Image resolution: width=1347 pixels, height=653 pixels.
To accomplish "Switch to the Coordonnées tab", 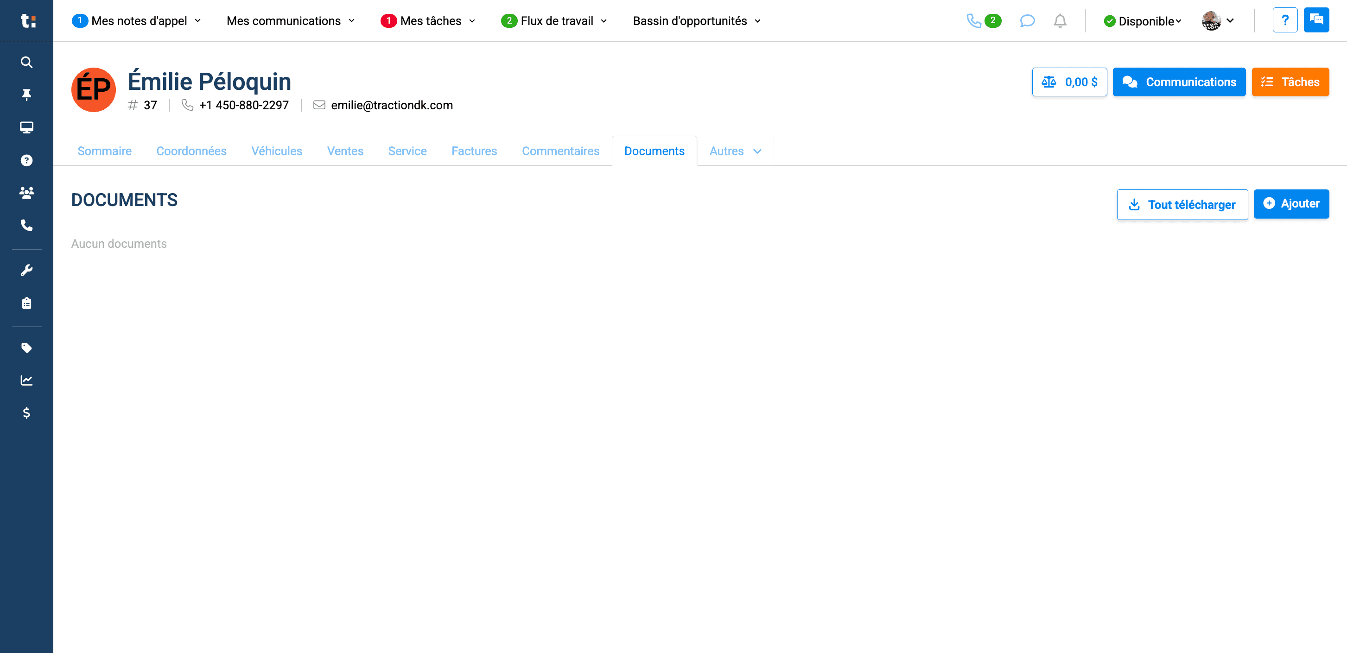I will click(191, 151).
